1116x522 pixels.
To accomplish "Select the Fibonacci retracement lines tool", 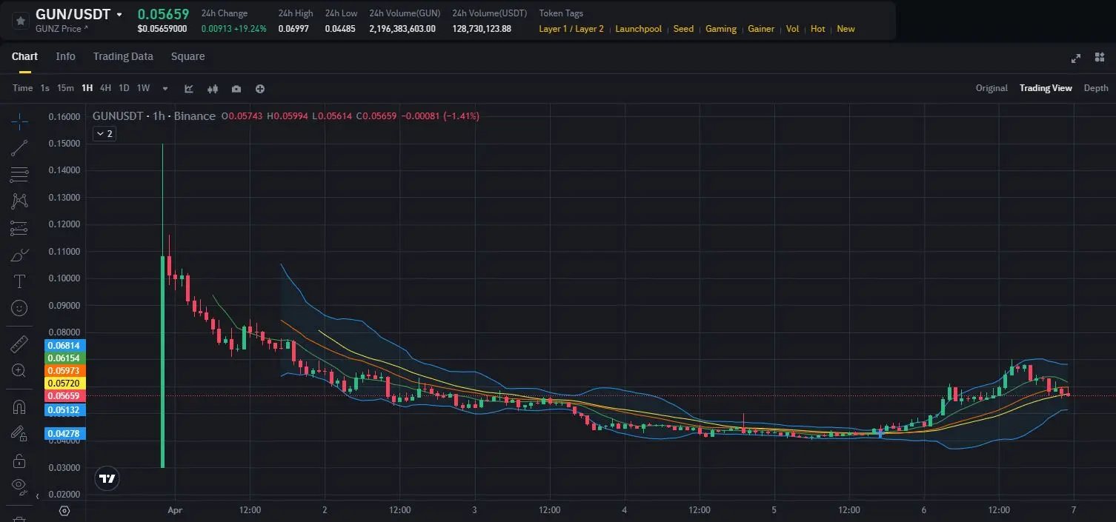I will tap(20, 175).
